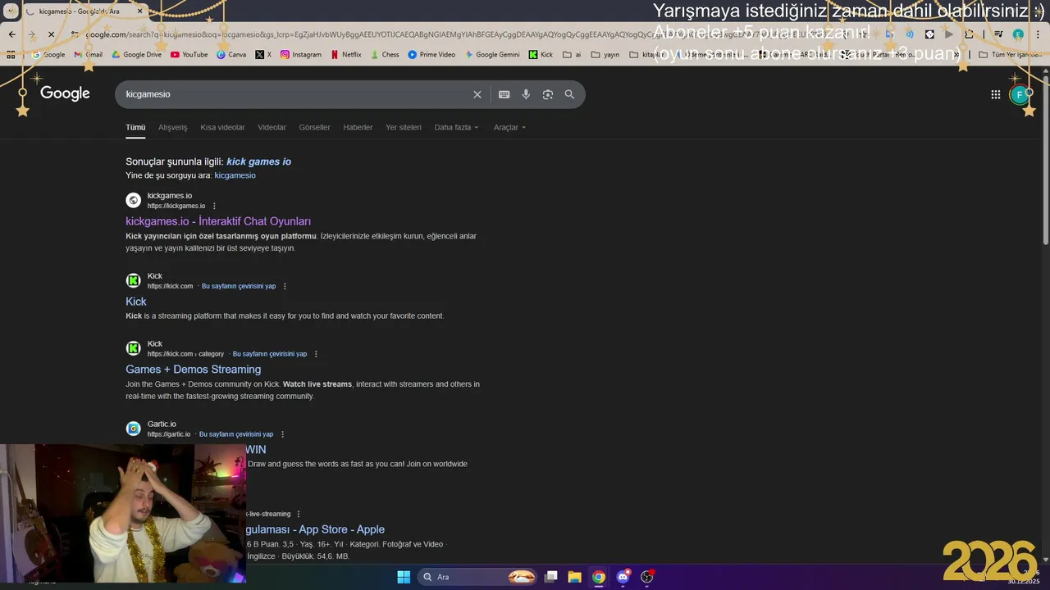Screen dimensions: 1050x590
Task: Open the on-screen keyboard input tool
Action: click(504, 94)
